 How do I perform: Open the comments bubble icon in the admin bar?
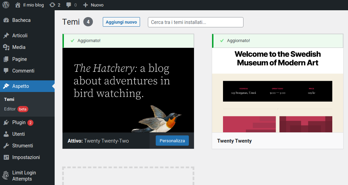click(69, 5)
